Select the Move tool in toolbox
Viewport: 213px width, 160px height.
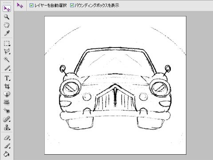click(7, 8)
